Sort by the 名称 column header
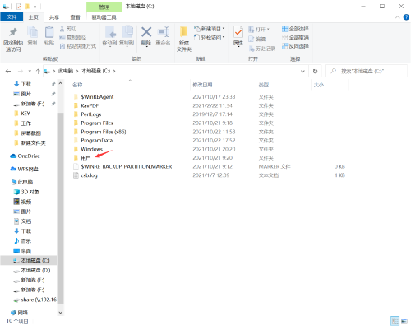 (77, 85)
